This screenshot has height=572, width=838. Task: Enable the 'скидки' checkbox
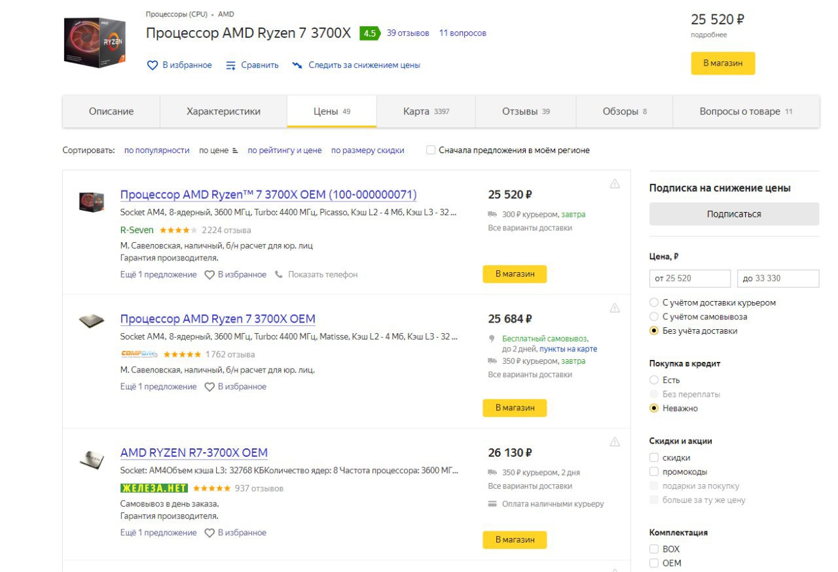coord(653,458)
